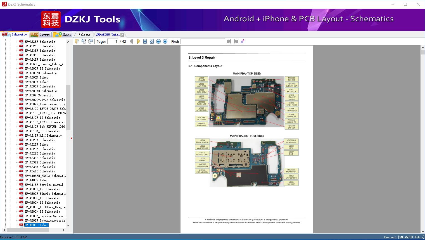Image resolution: width=425 pixels, height=240 pixels.
Task: Click the sidebar horizontal scrollbar thumb
Action: click(x=28, y=230)
